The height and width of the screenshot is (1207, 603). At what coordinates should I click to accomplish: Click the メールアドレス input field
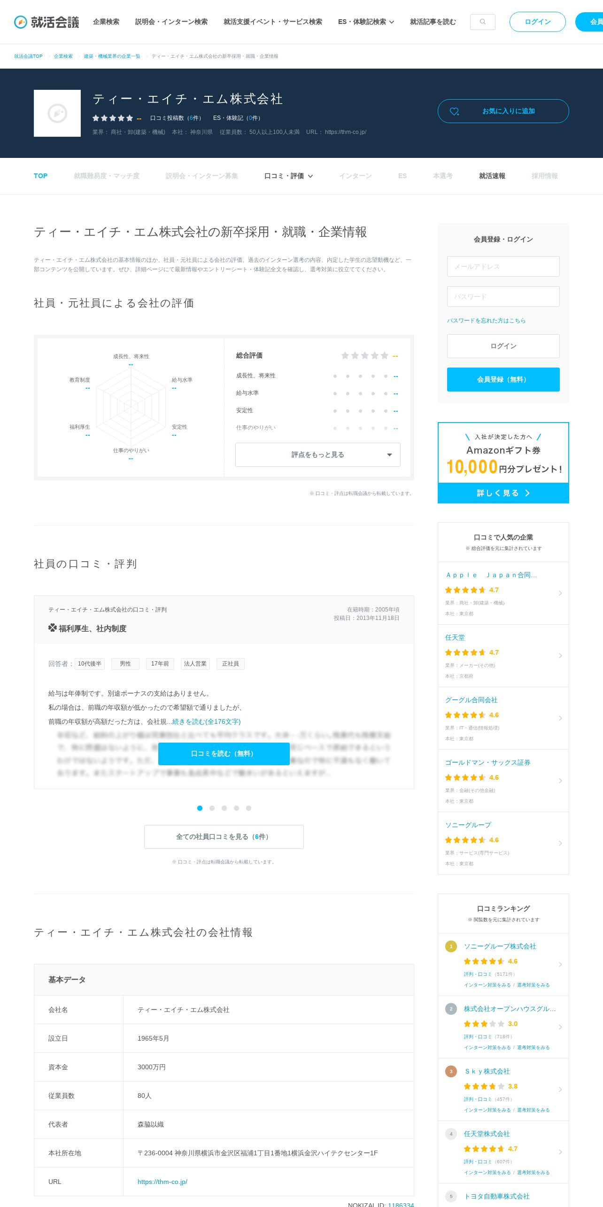[x=503, y=266]
